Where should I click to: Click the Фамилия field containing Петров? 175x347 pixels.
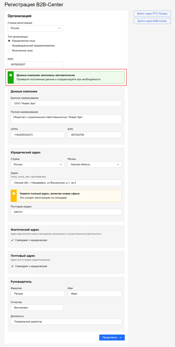pyautogui.click(x=37, y=294)
